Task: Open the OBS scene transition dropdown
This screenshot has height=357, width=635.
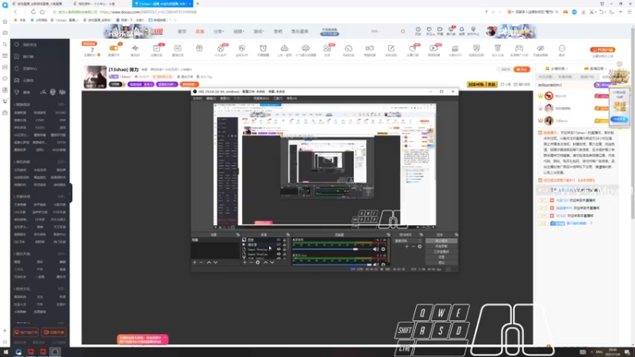Action: [x=408, y=241]
